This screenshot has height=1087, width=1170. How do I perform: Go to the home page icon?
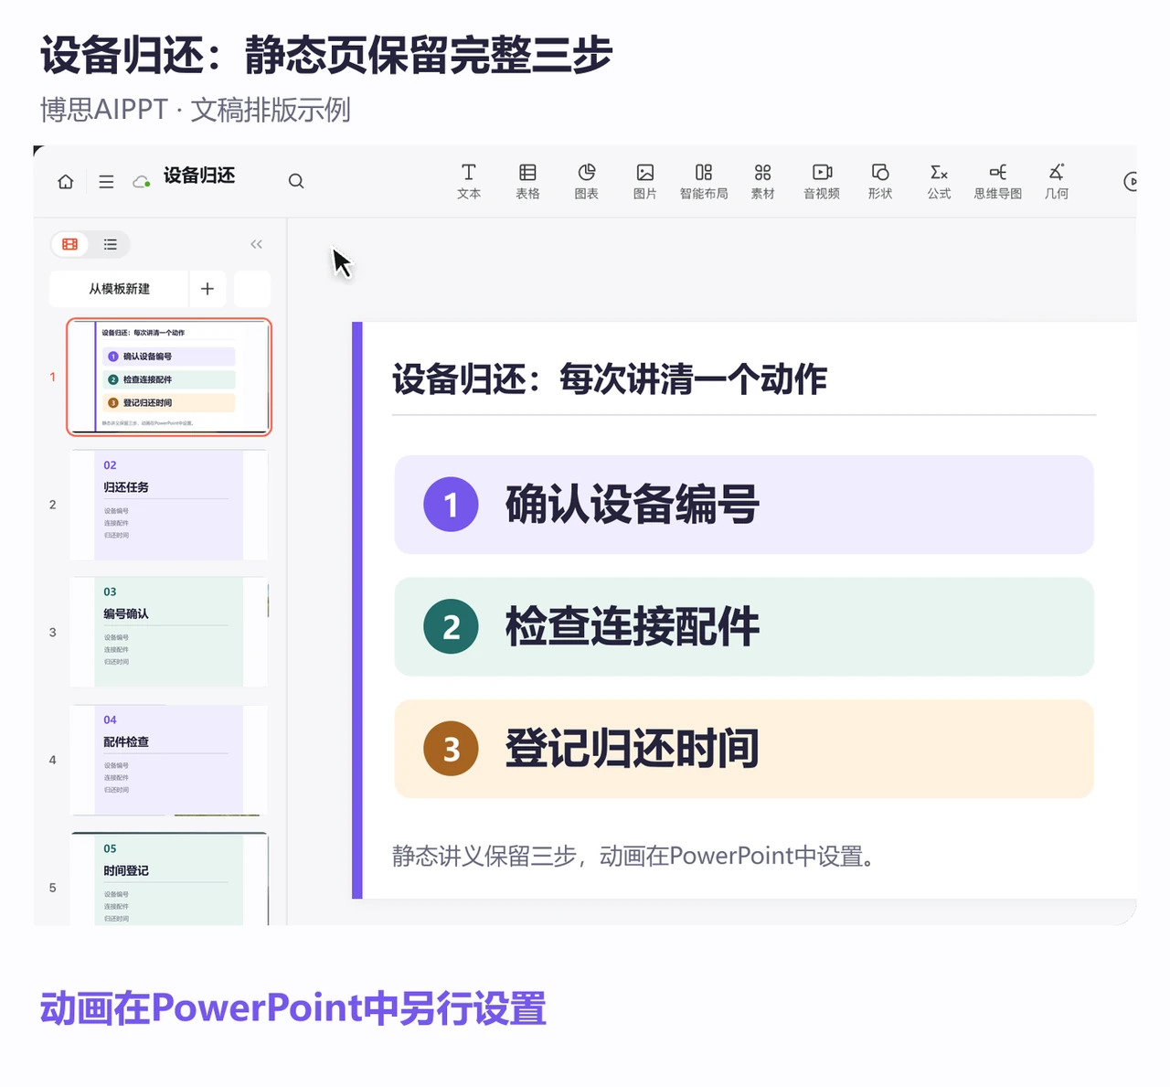click(x=66, y=181)
